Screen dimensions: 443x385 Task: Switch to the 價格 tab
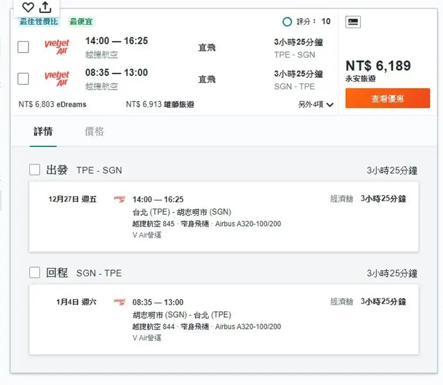click(x=94, y=132)
